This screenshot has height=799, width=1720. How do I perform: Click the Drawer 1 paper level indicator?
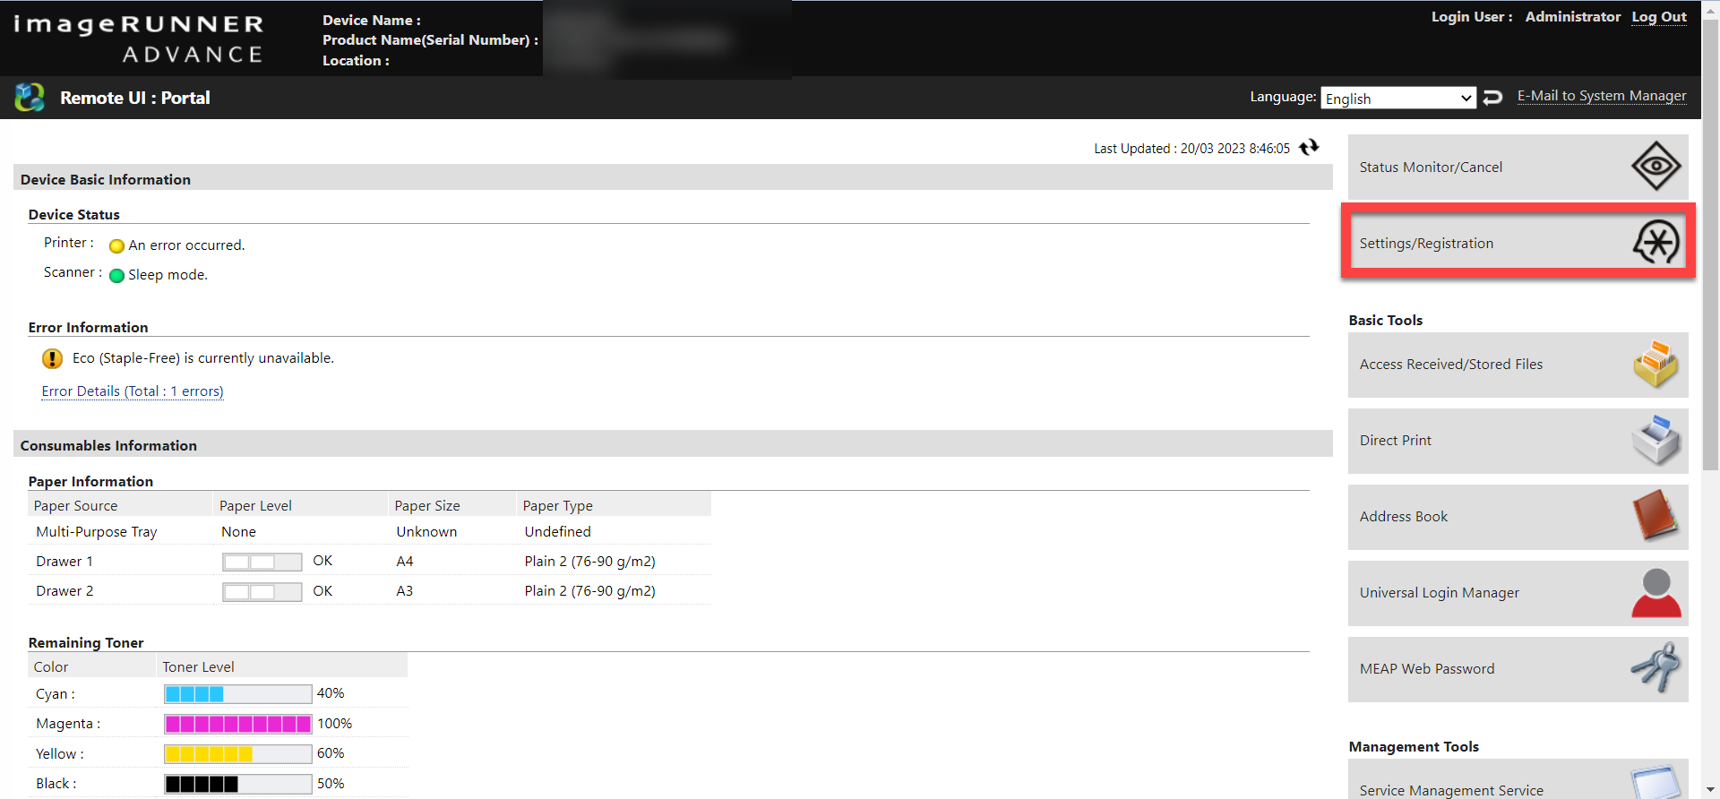[x=262, y=562]
